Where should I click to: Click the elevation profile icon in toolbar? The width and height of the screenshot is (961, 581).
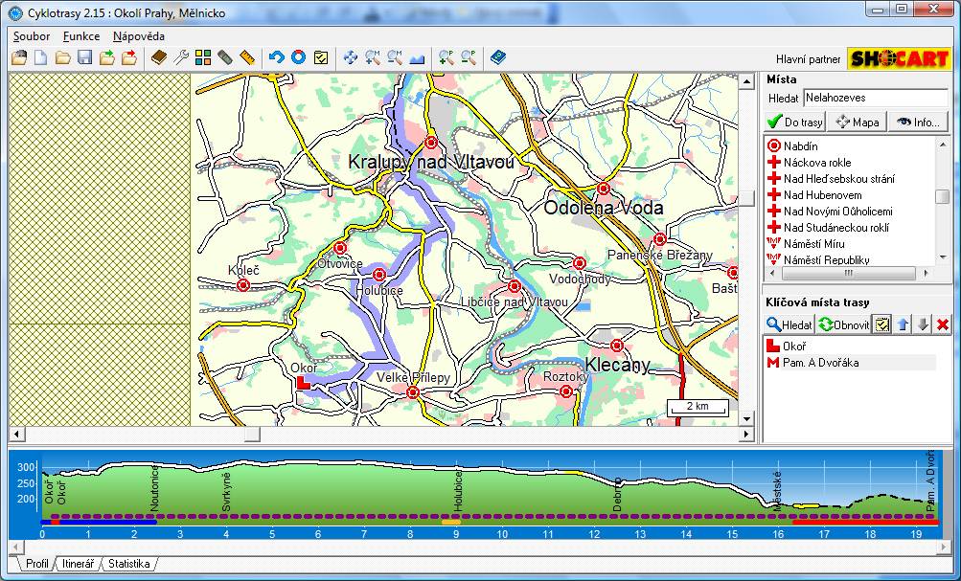point(417,57)
